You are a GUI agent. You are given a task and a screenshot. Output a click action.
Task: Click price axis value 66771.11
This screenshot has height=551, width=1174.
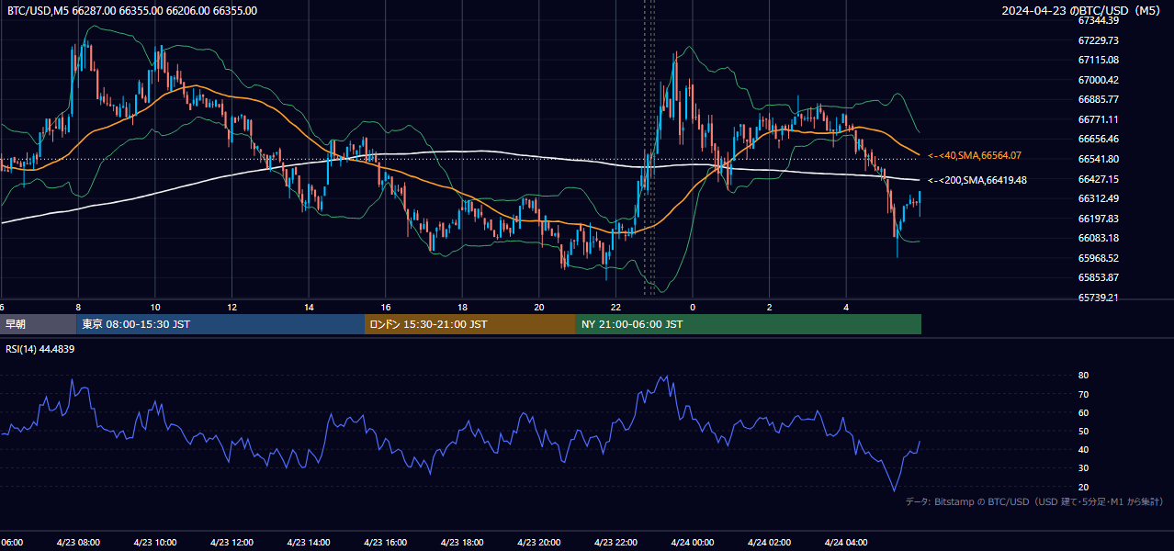coord(1099,119)
